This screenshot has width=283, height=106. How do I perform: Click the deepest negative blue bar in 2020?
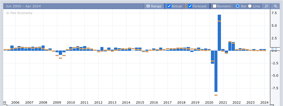click(216, 71)
